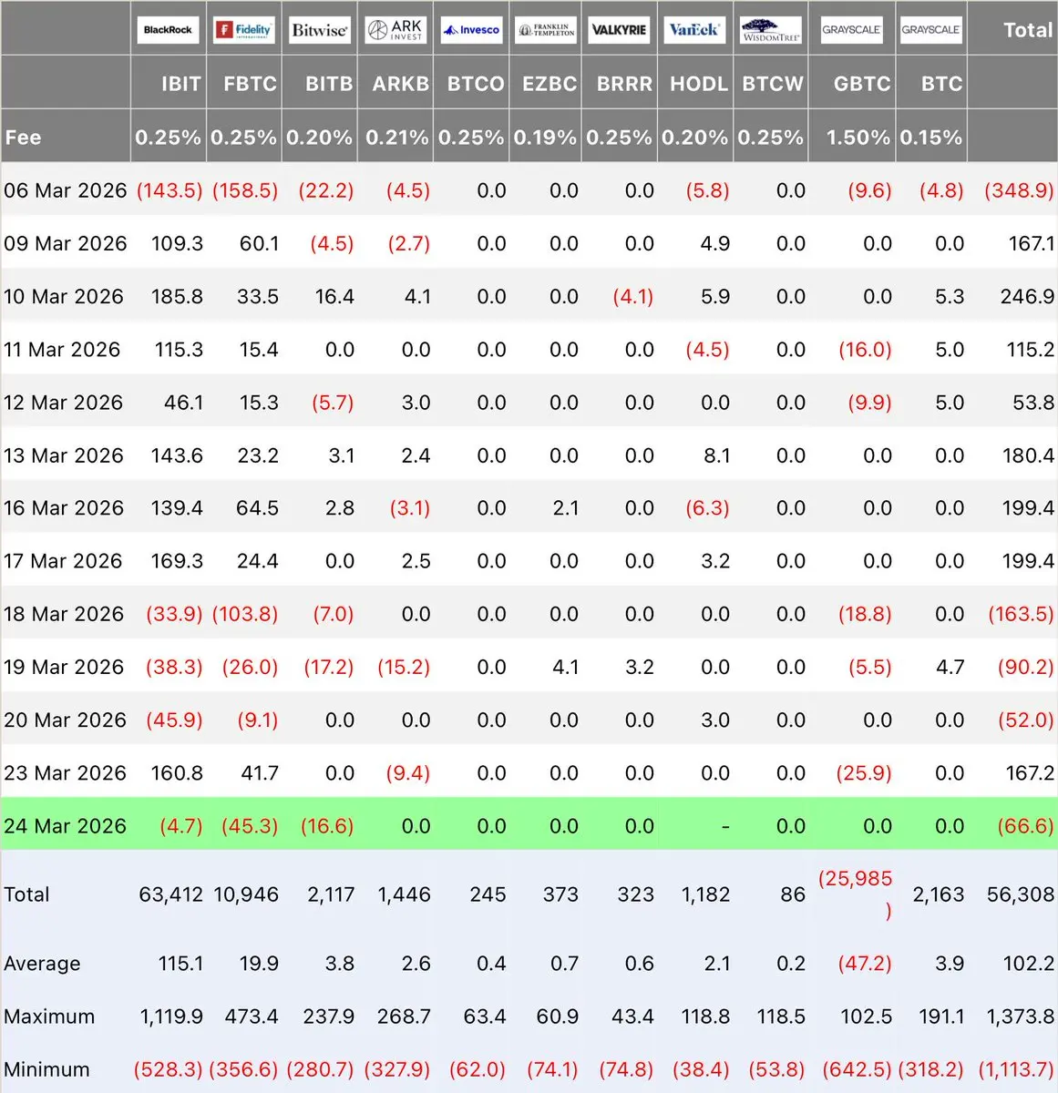This screenshot has width=1058, height=1093.
Task: Click the 09 Mar 2026 date
Action: 65,243
